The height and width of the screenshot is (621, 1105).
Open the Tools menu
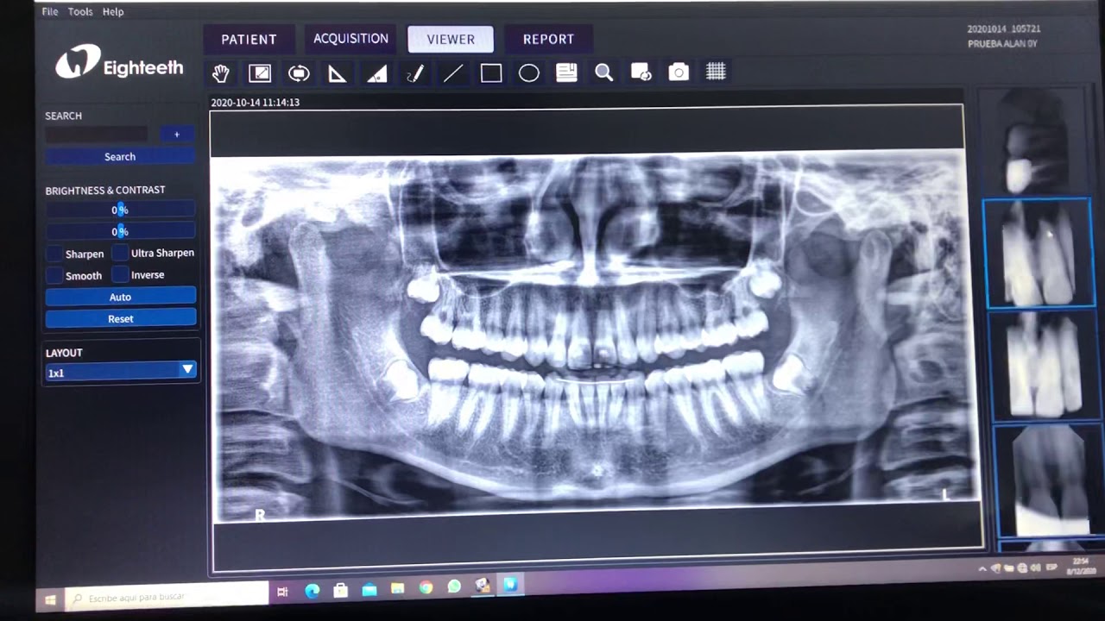(80, 12)
